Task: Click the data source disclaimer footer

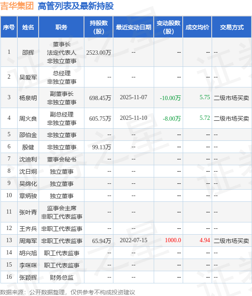Action: [x=68, y=292]
